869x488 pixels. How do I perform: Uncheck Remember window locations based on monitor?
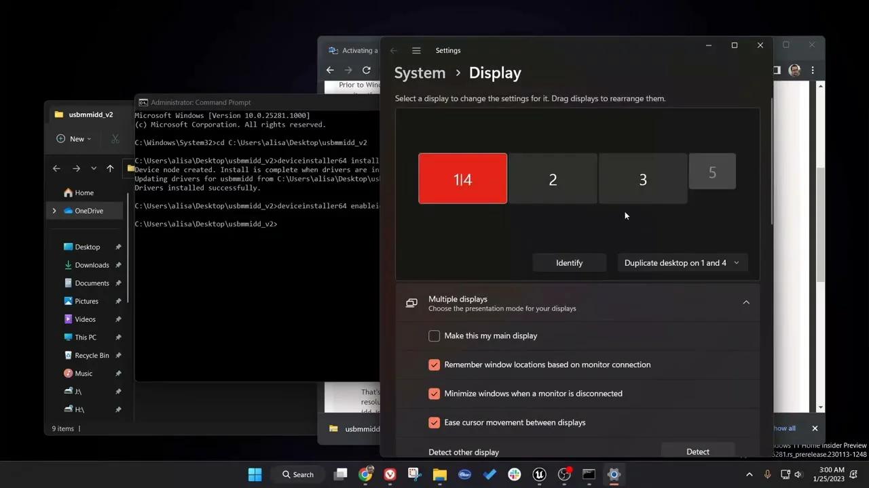[434, 365]
